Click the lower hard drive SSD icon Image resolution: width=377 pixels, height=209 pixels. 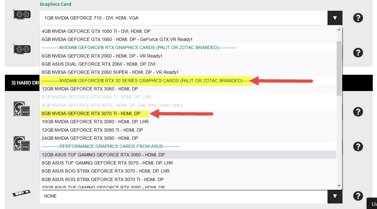point(21,143)
